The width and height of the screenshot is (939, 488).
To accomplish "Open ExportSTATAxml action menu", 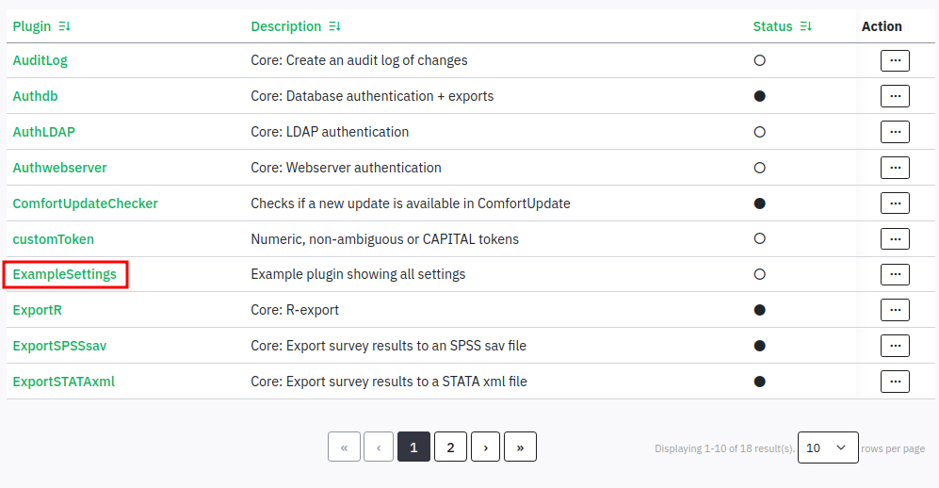I will tap(894, 382).
